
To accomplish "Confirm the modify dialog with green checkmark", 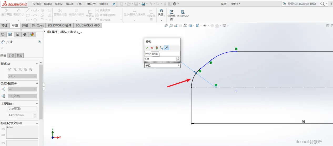I will tap(147, 48).
